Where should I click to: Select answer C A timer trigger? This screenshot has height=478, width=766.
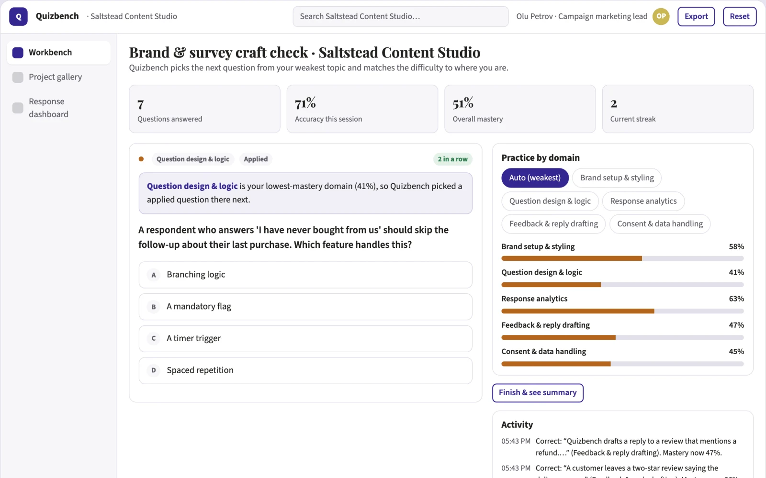[305, 339]
